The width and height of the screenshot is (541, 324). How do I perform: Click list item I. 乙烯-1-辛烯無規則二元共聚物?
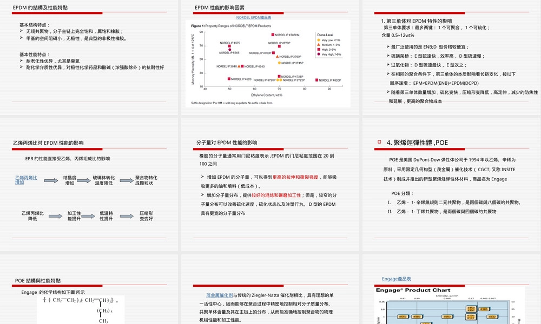point(455,202)
